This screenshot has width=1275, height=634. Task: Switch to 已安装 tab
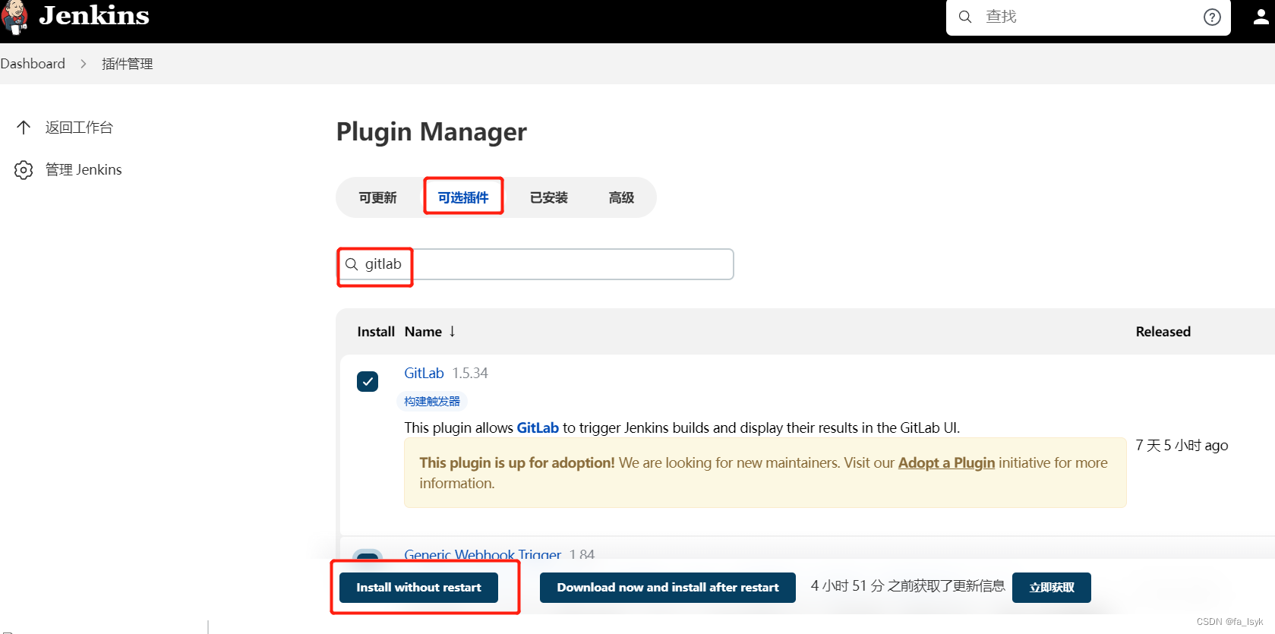pos(549,197)
